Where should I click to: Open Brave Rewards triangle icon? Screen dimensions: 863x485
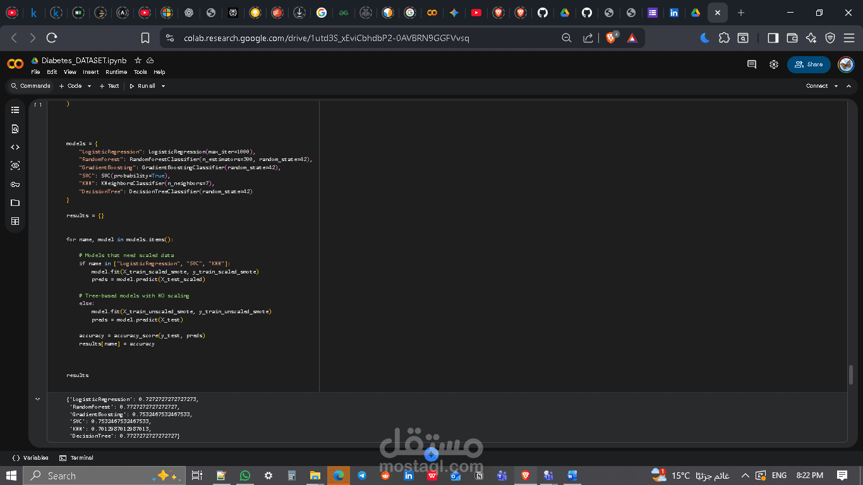pos(632,38)
